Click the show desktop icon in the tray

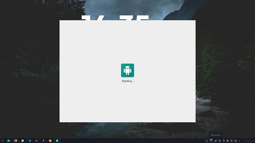click(x=207, y=141)
